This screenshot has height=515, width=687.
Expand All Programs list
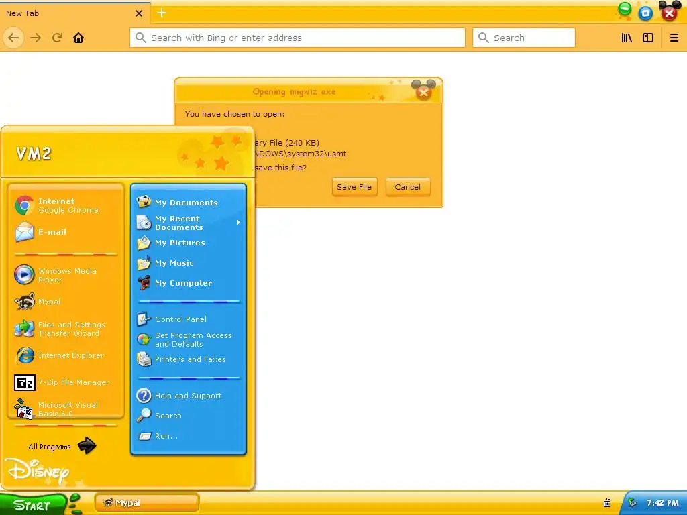coord(61,446)
